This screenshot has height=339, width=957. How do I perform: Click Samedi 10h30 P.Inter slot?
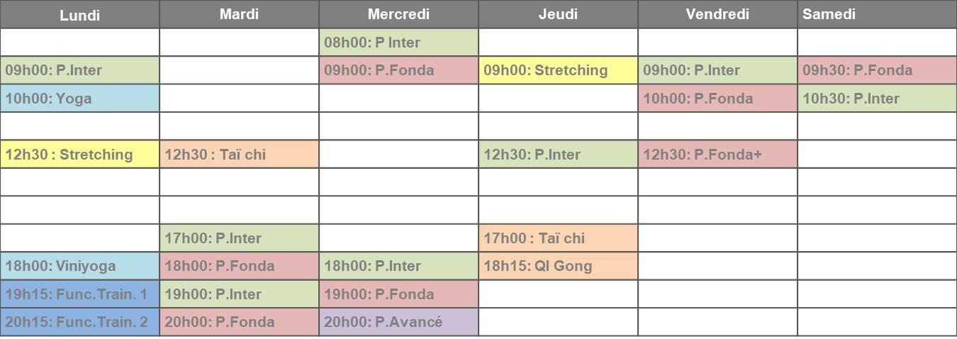pos(878,99)
